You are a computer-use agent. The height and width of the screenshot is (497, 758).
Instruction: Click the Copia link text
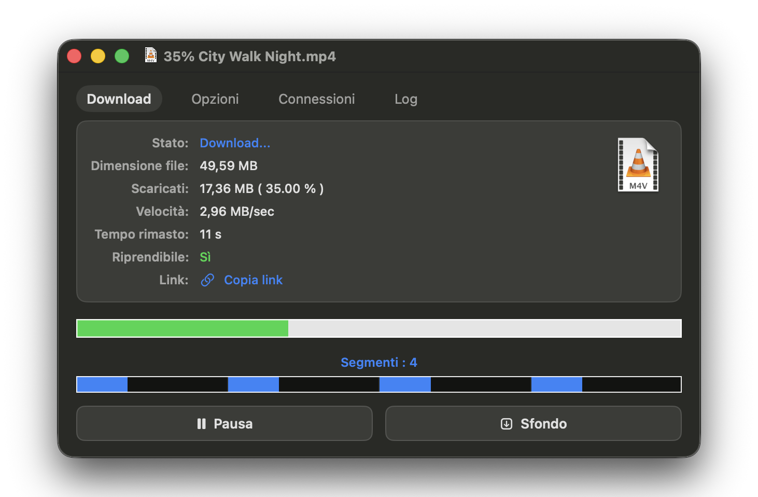click(253, 280)
